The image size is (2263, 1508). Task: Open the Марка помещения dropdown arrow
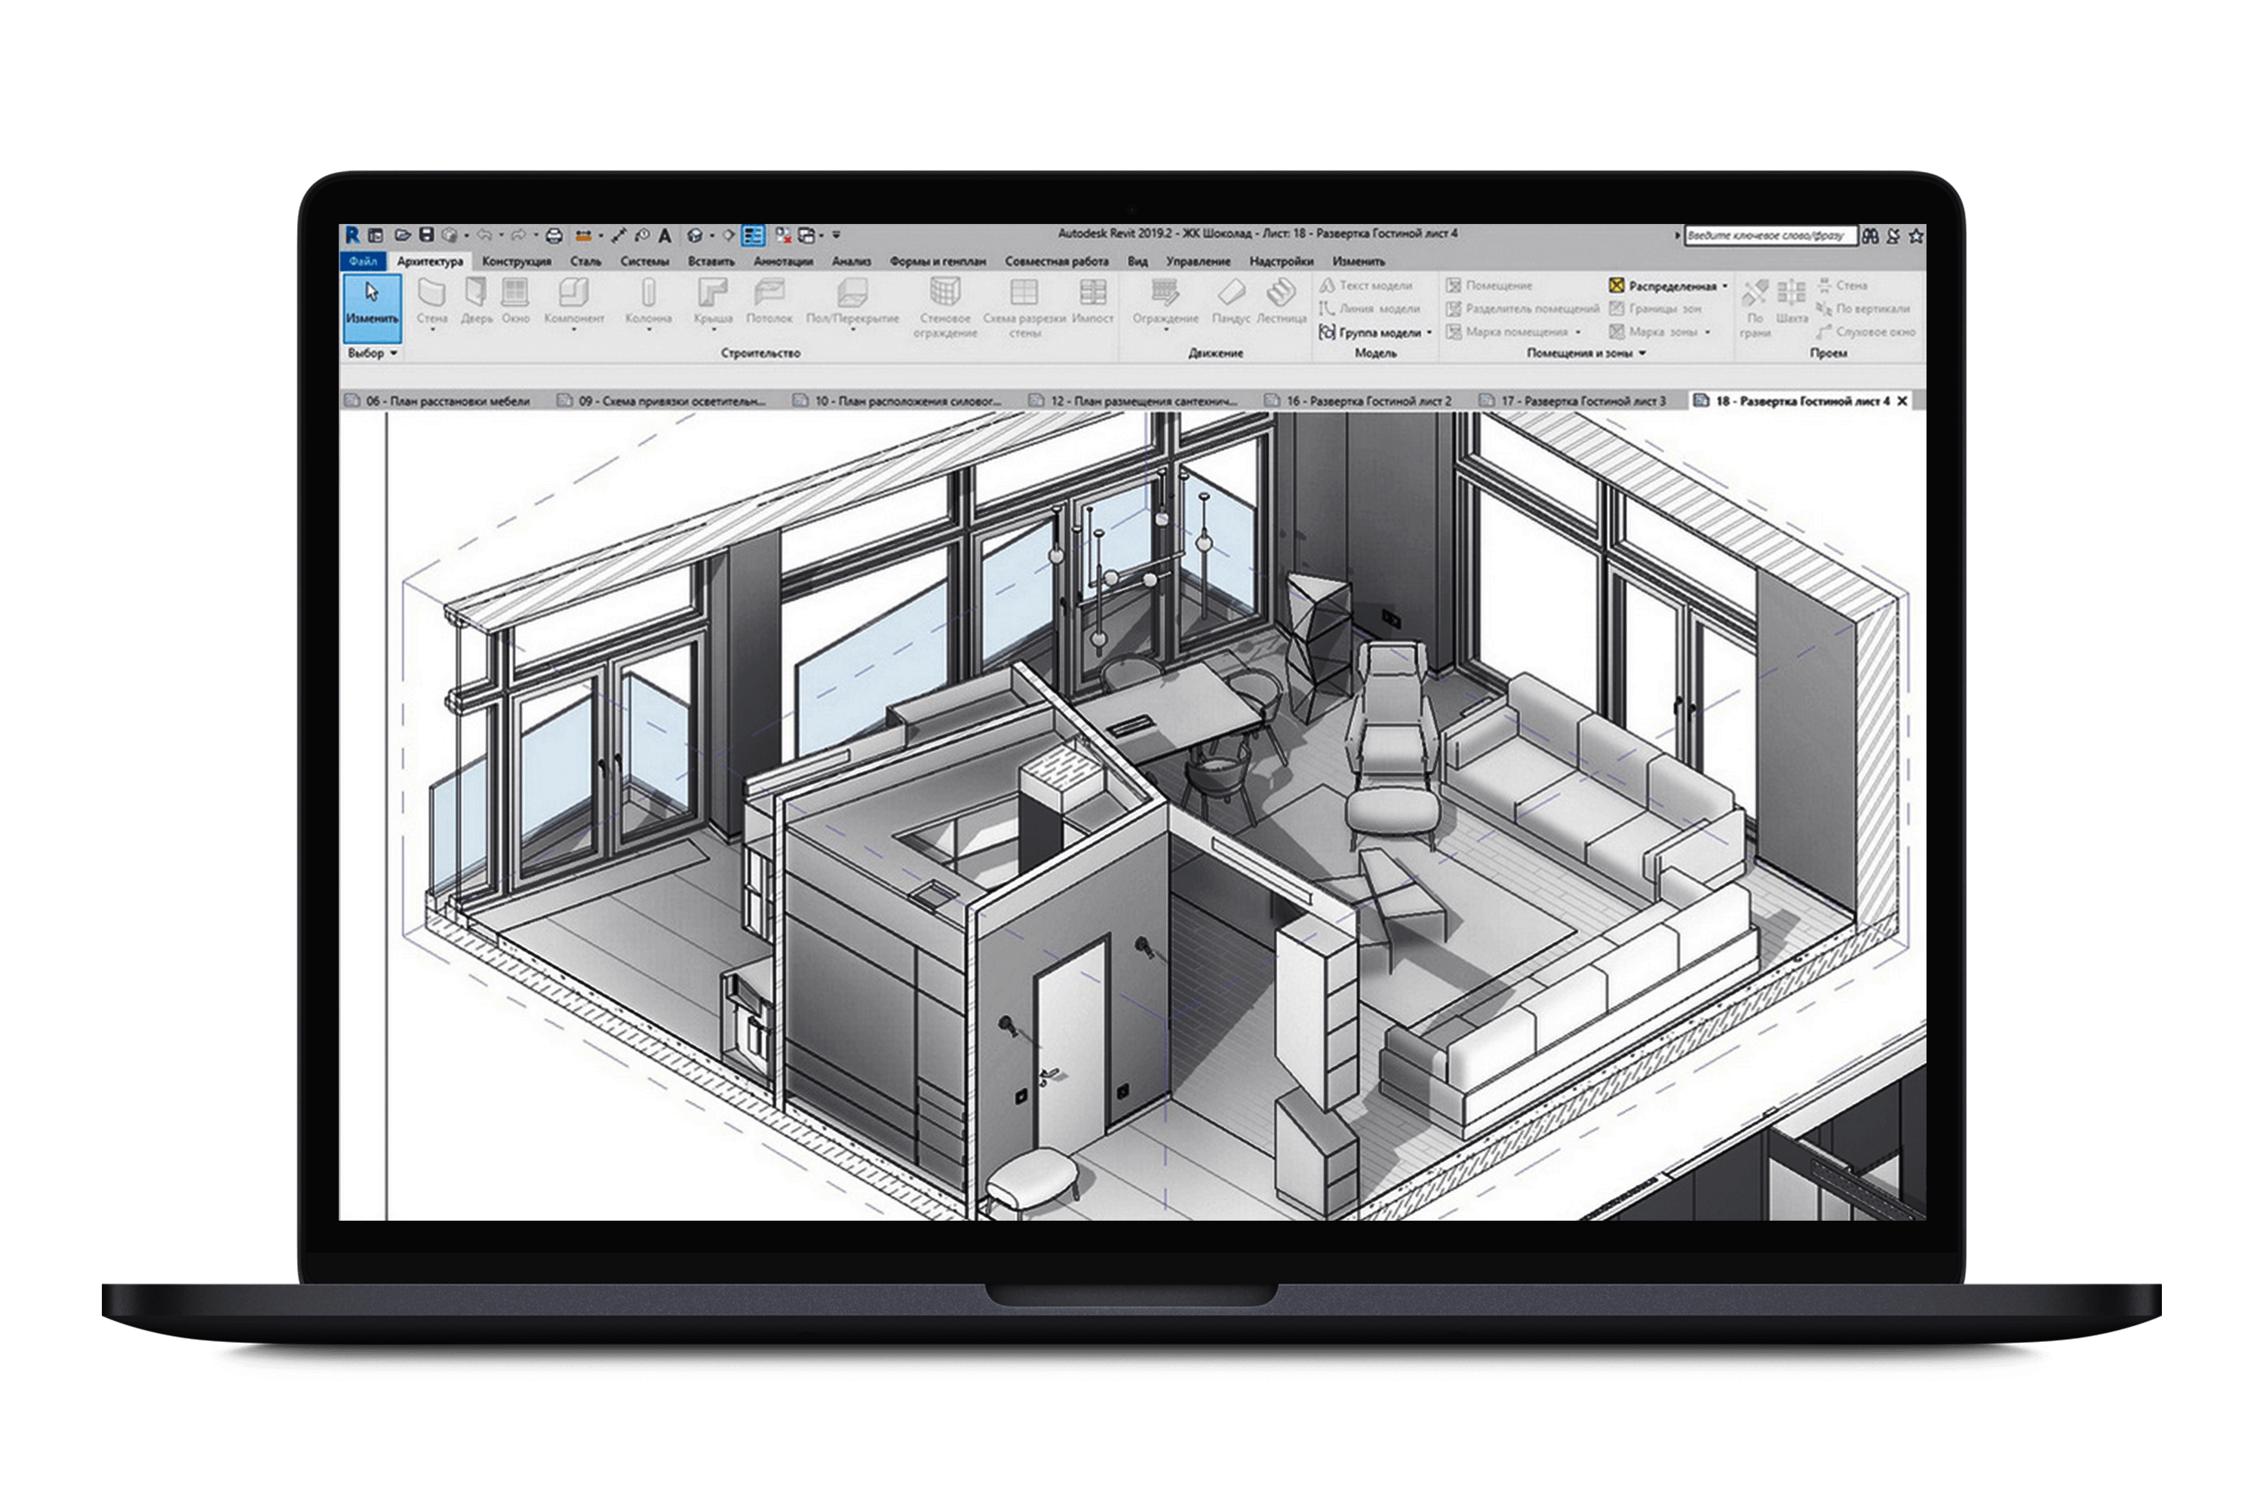click(x=1578, y=332)
